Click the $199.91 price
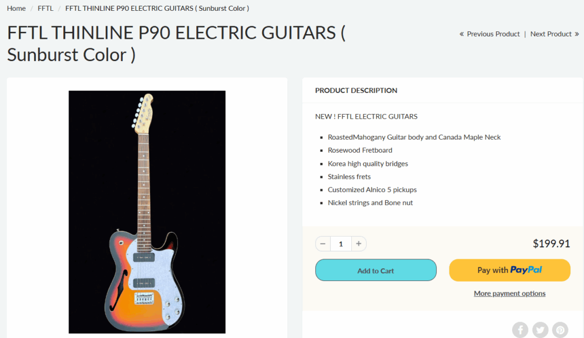 tap(551, 244)
